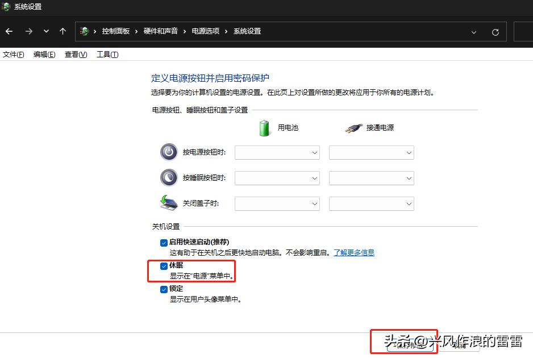Uncheck the 锁定 option
The height and width of the screenshot is (358, 533).
tap(164, 289)
